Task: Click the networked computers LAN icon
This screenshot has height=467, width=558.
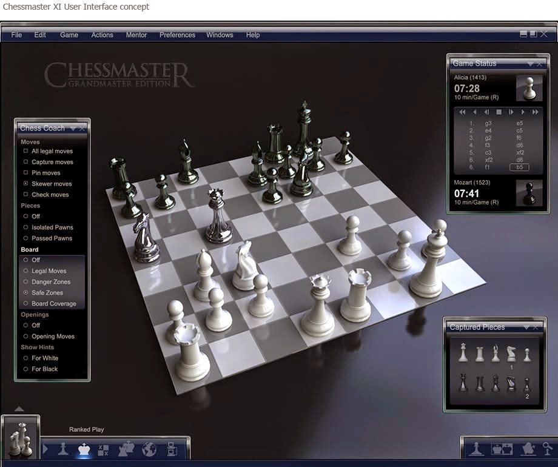Action: 172,449
